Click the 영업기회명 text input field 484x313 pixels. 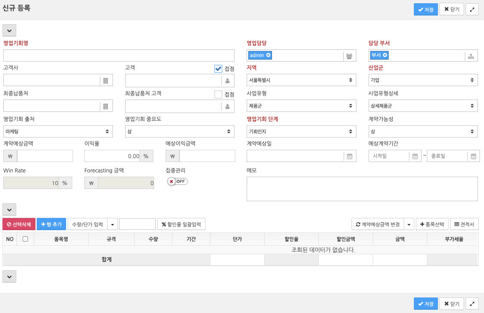click(119, 55)
